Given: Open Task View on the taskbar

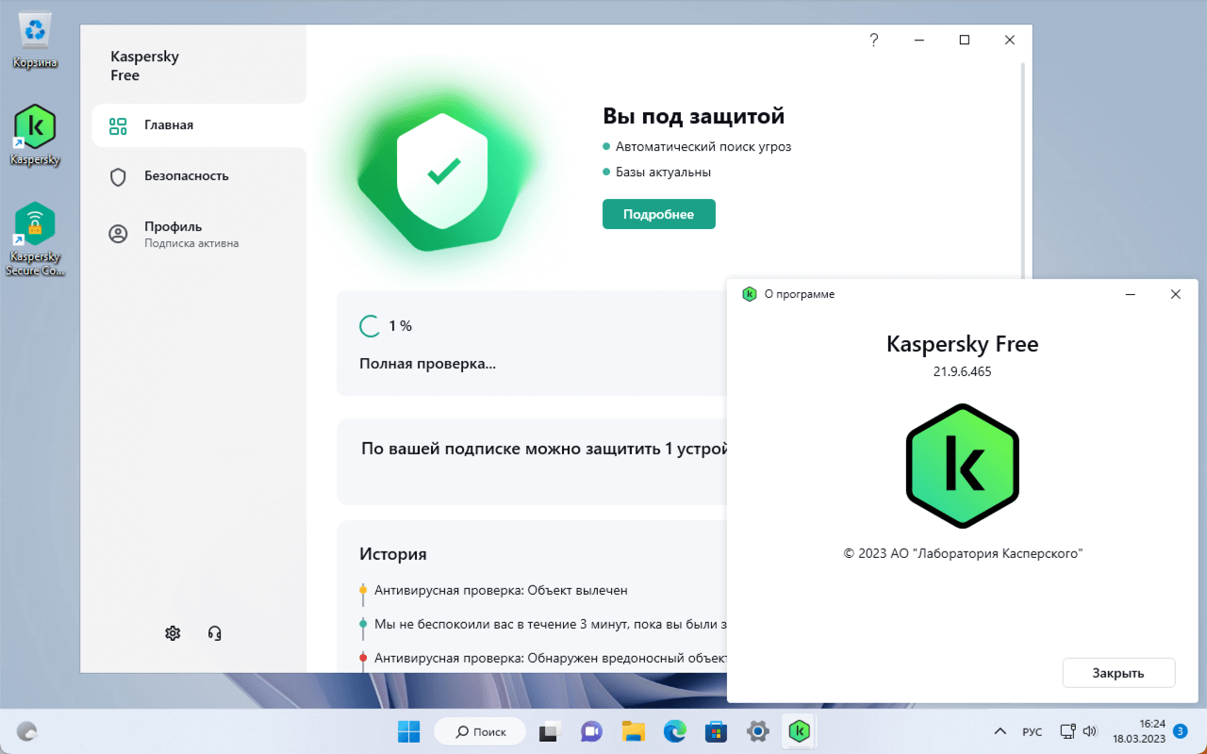Looking at the screenshot, I should click(x=550, y=730).
